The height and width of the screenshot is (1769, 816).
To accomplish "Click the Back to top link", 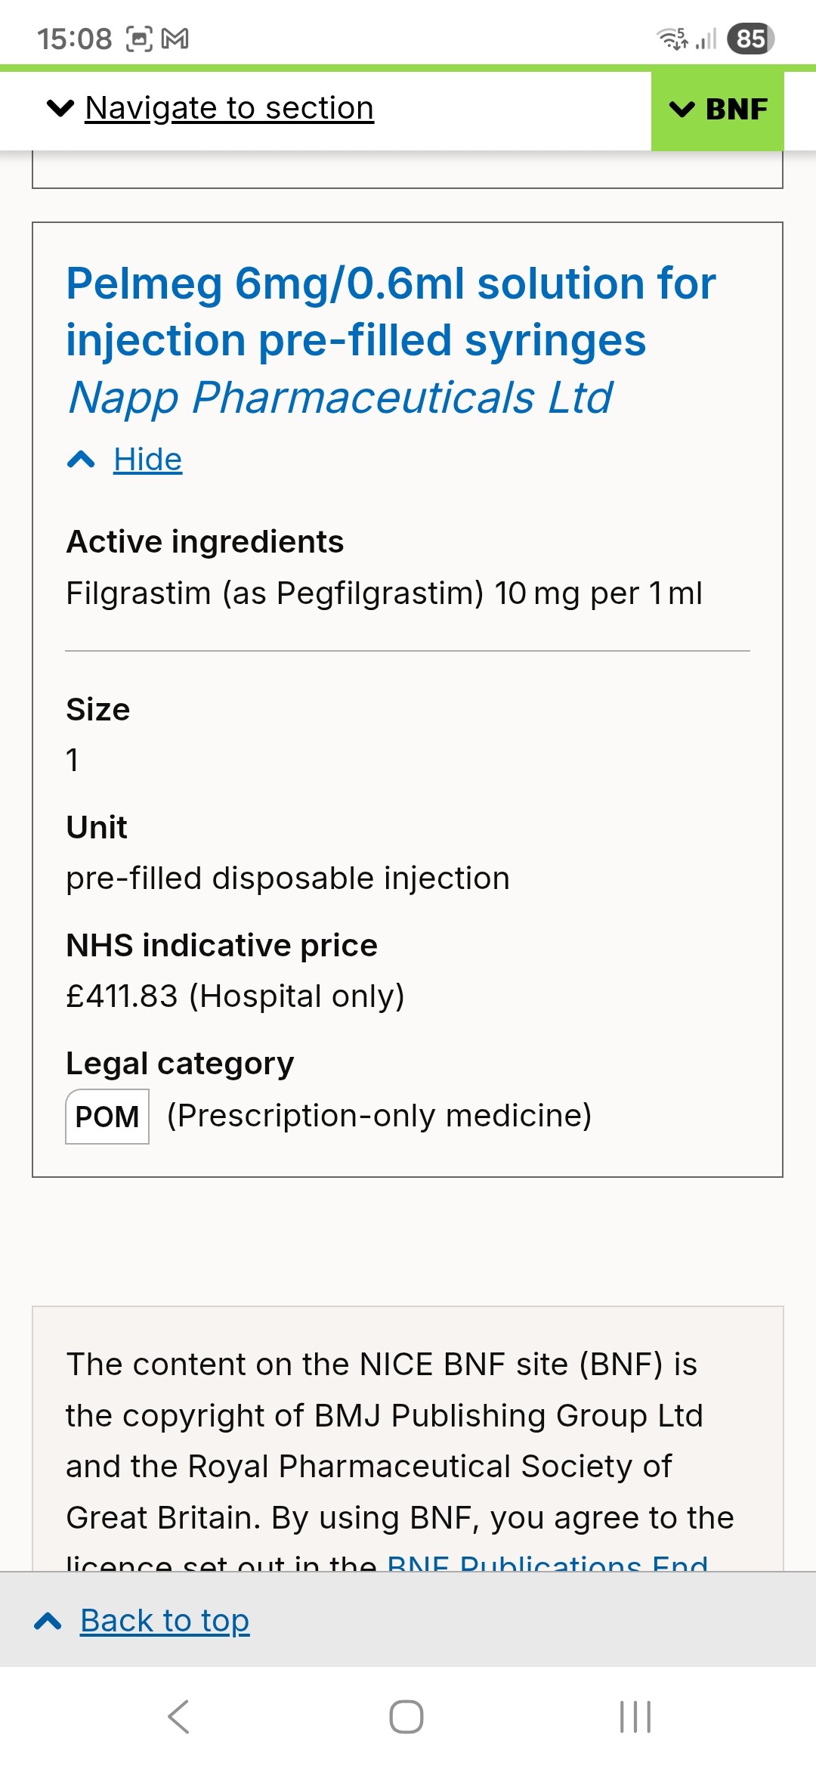I will click(165, 1620).
